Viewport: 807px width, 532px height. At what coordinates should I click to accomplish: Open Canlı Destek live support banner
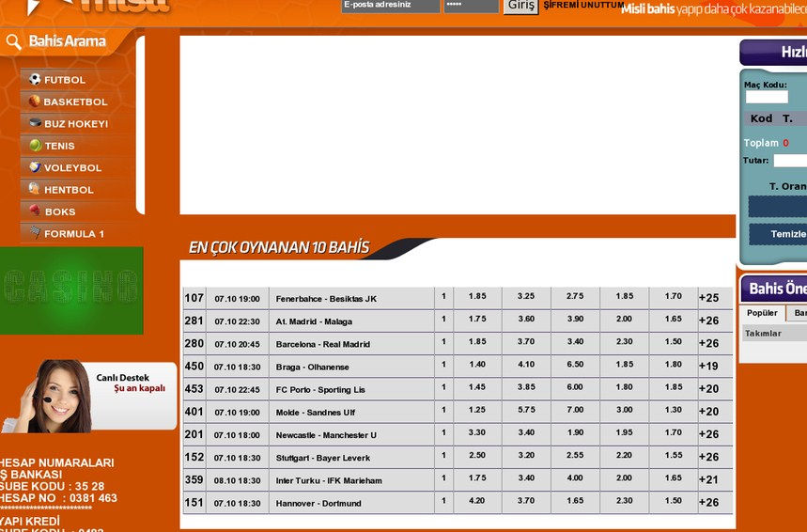(x=88, y=396)
